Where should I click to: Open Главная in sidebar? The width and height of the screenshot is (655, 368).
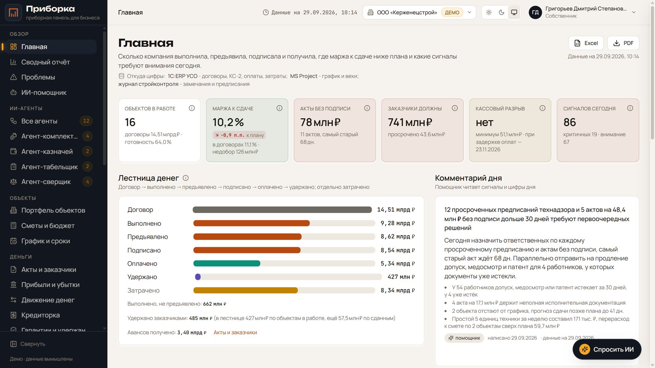point(51,47)
